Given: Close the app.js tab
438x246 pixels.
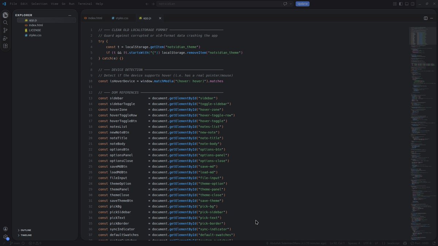Looking at the screenshot, I should [160, 18].
